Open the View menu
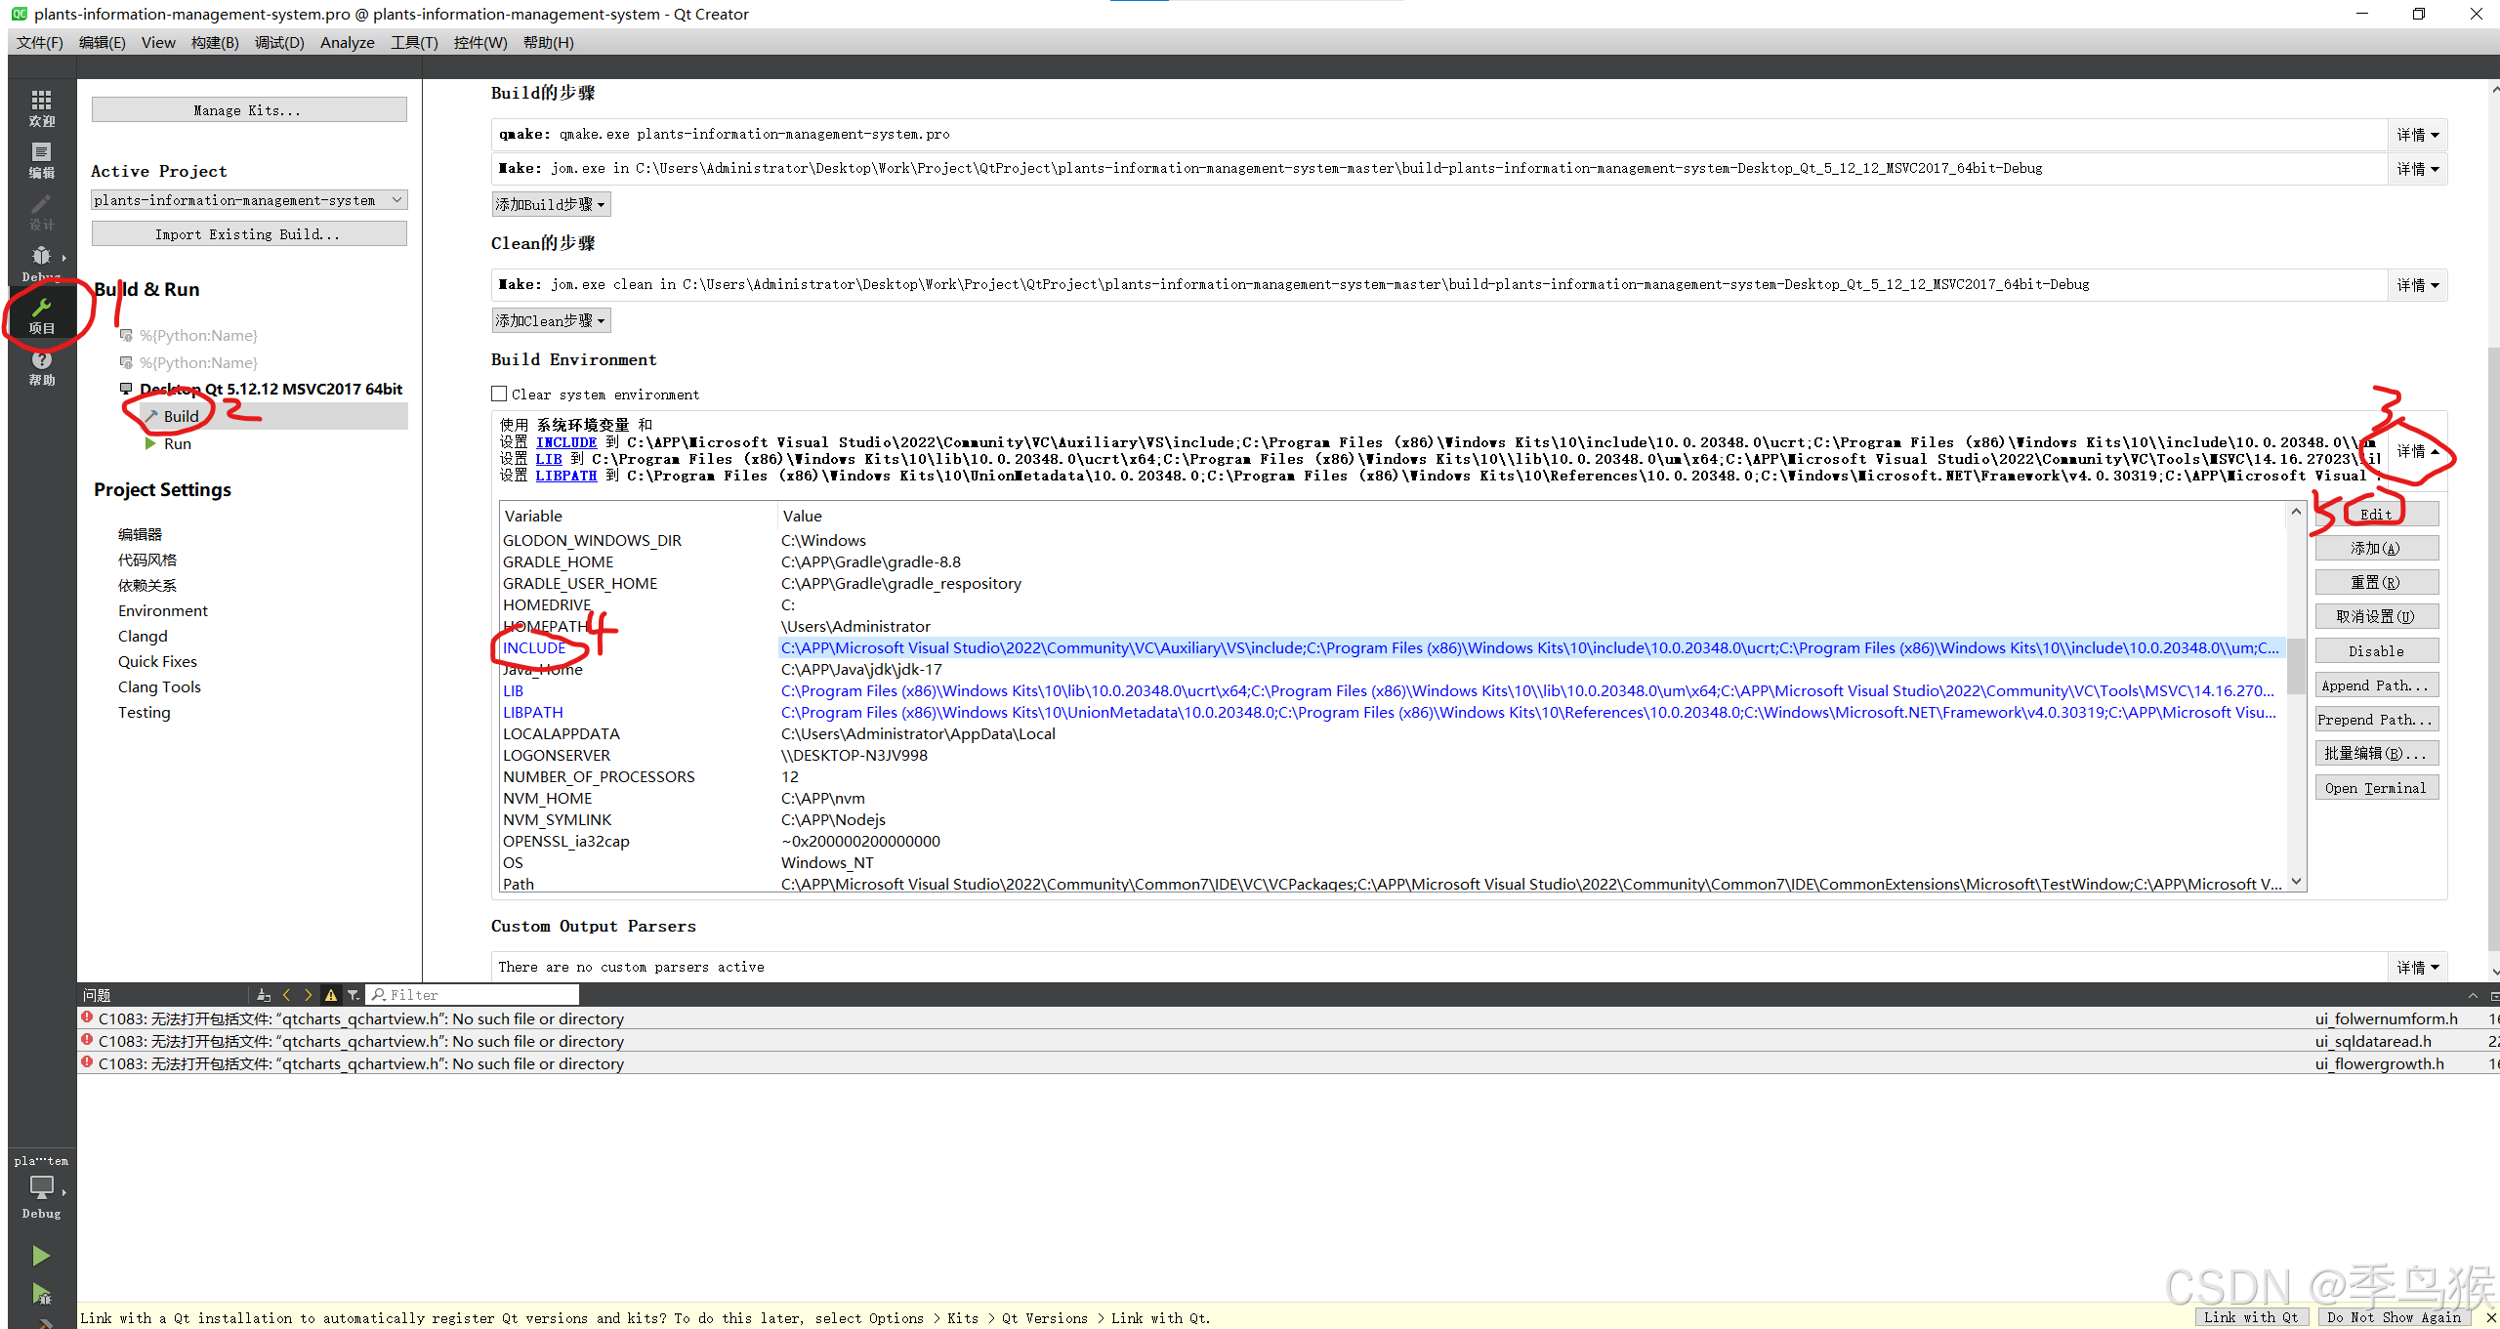 pos(158,42)
